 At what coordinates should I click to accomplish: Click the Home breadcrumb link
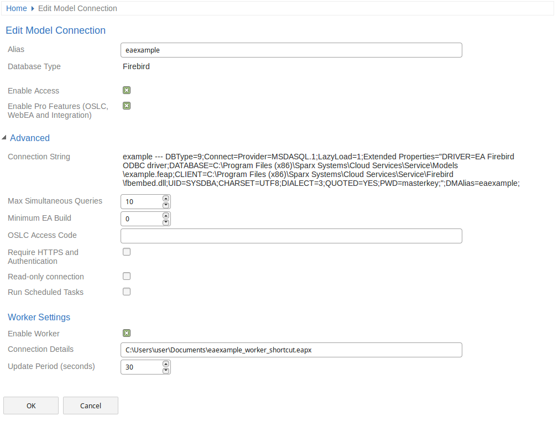(x=16, y=8)
